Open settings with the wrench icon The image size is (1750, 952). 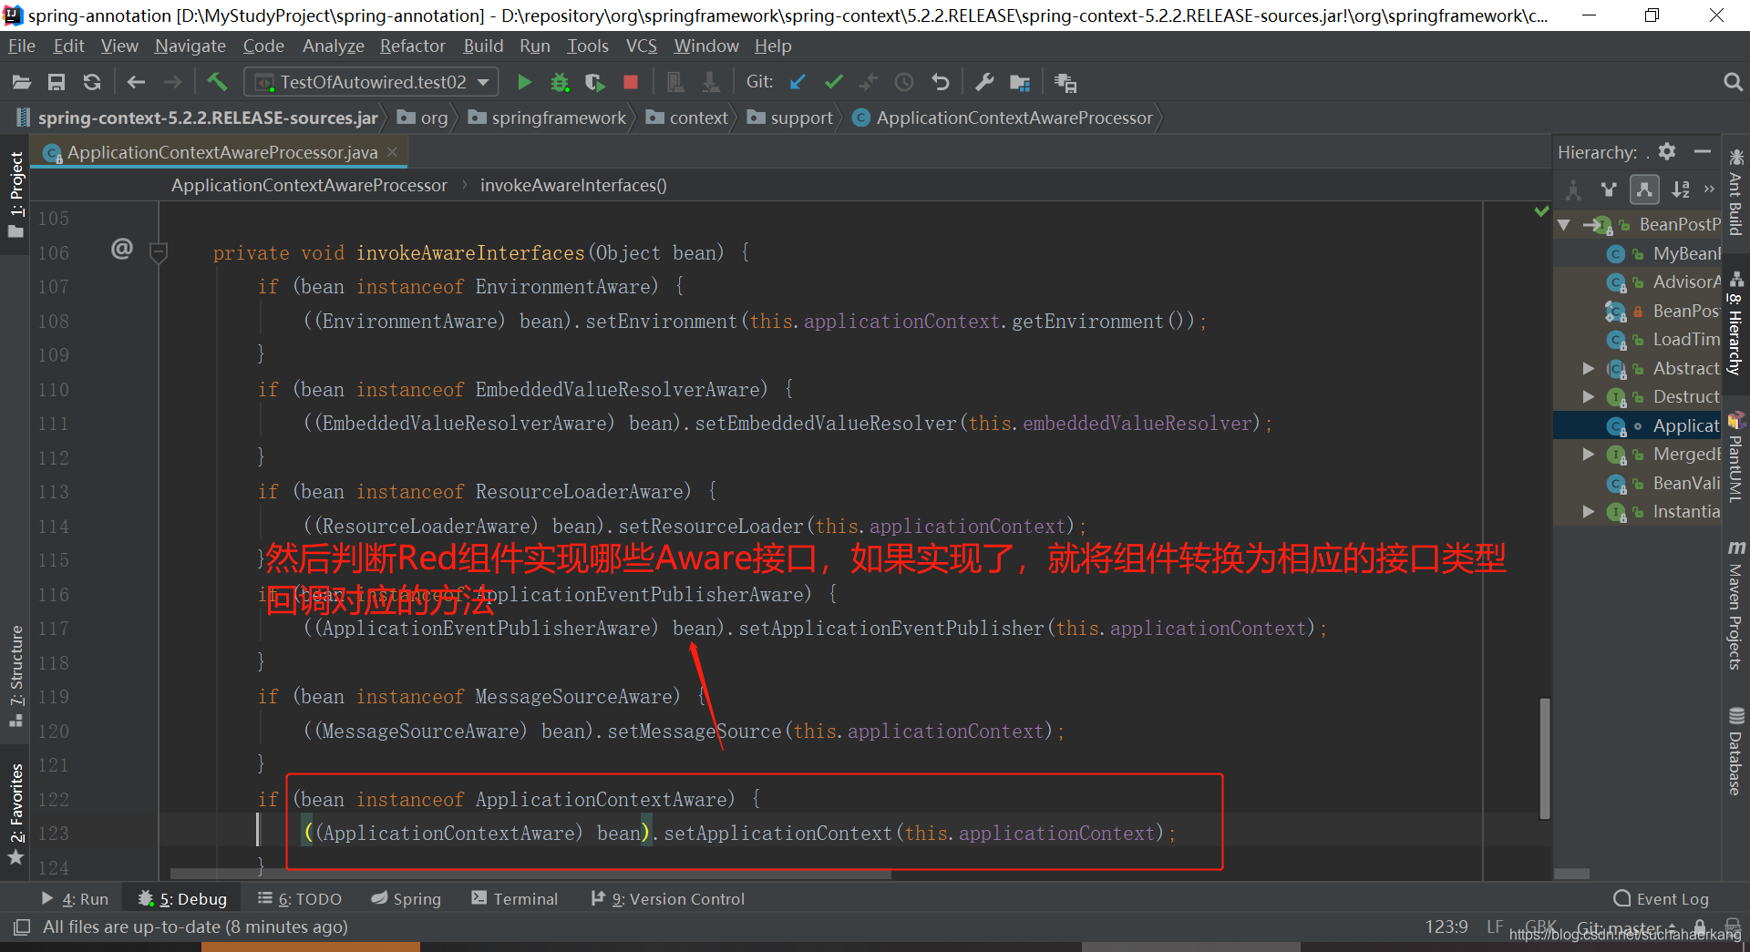click(x=984, y=82)
